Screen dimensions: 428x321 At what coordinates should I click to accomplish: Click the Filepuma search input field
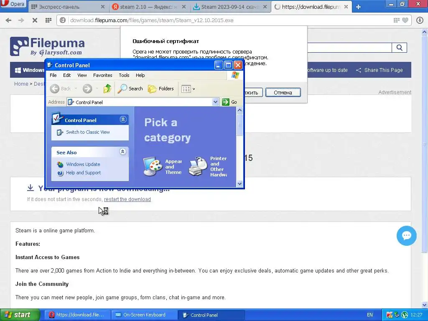[x=350, y=48]
